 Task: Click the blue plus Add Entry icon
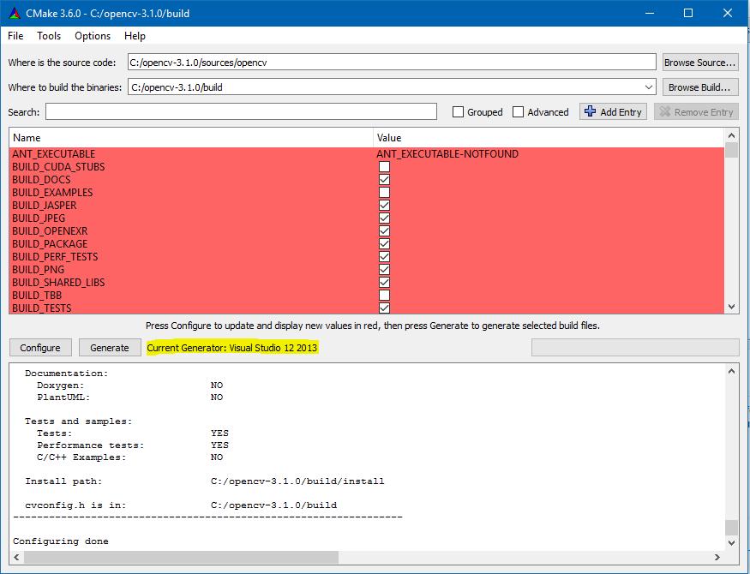(590, 111)
